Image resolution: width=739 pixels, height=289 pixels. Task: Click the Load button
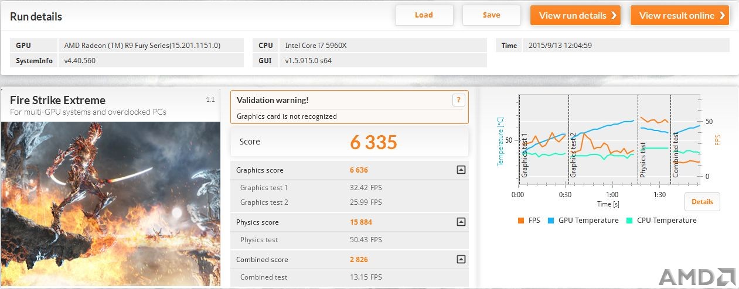click(x=424, y=15)
